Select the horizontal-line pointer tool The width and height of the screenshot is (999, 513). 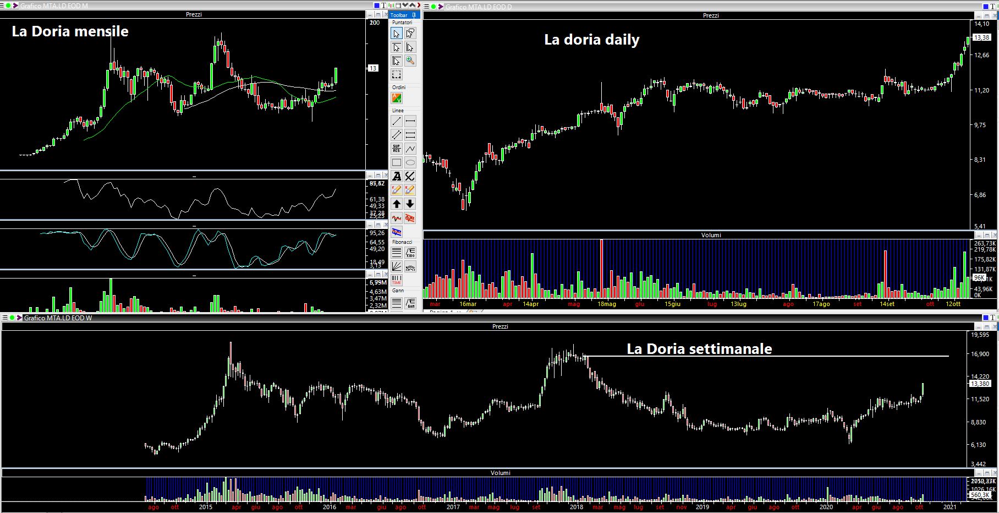[397, 47]
